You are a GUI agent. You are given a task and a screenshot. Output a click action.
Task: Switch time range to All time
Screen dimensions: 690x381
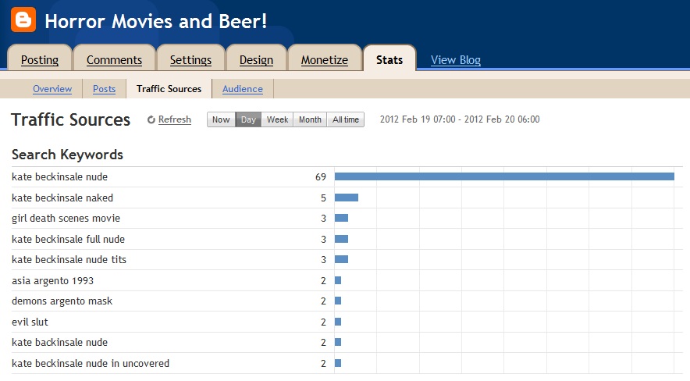tap(346, 119)
